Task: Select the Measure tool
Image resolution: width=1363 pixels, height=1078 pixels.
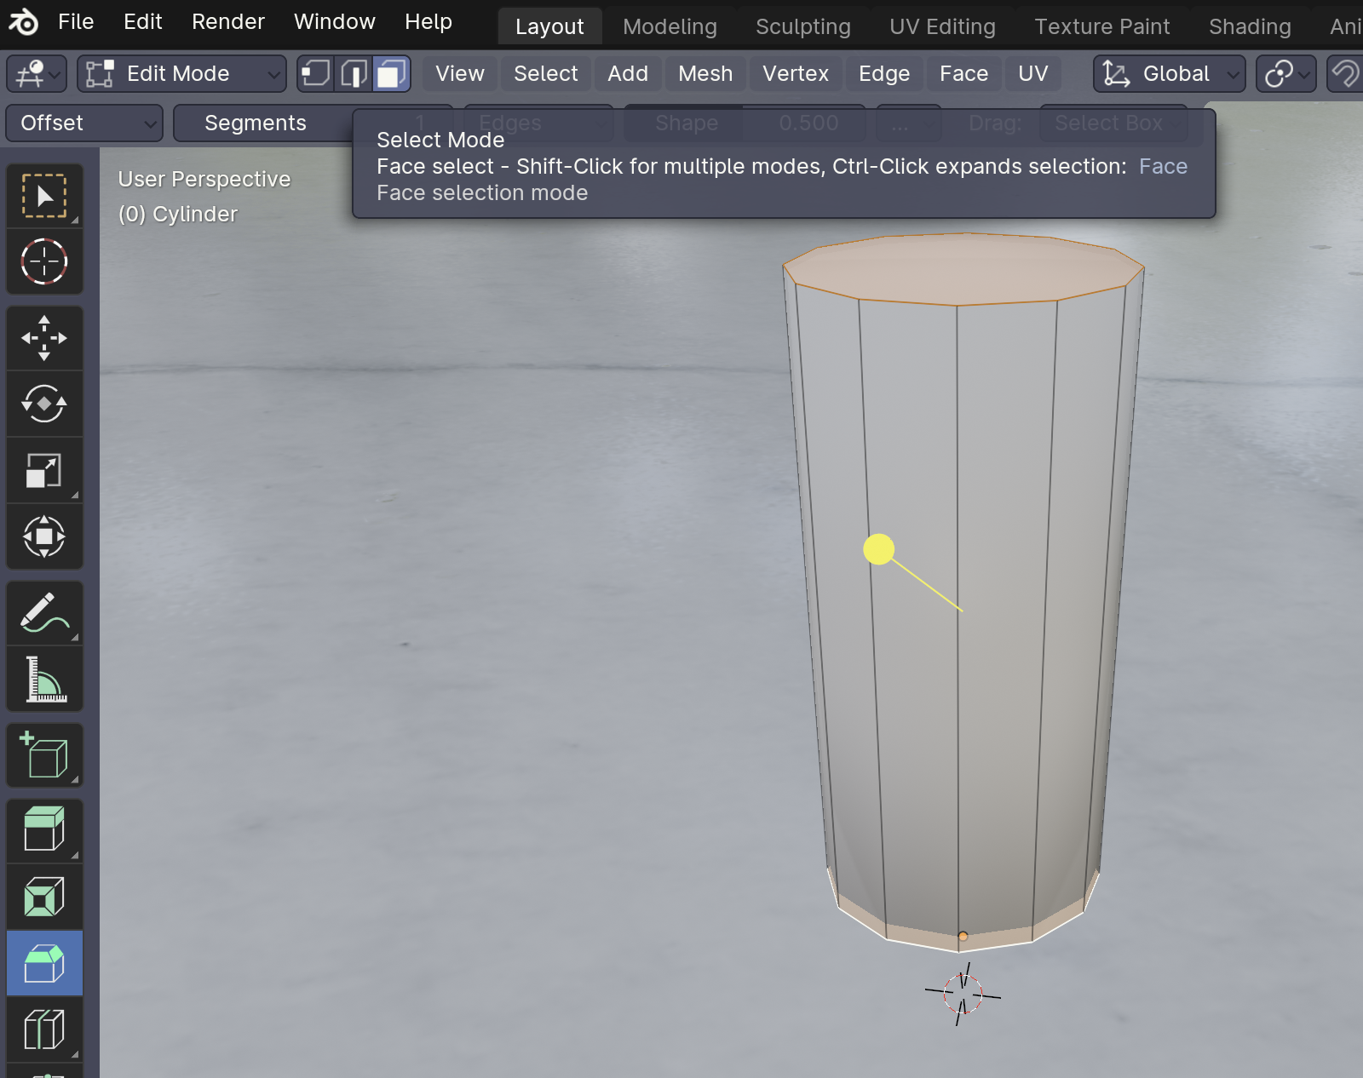Action: pyautogui.click(x=44, y=679)
